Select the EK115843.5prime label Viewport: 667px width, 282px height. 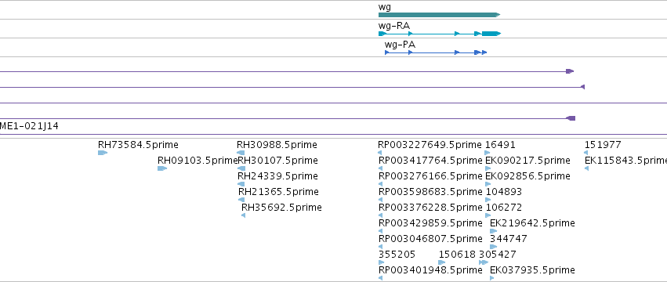pyautogui.click(x=625, y=161)
